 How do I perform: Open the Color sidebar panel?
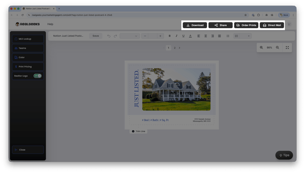point(28,58)
